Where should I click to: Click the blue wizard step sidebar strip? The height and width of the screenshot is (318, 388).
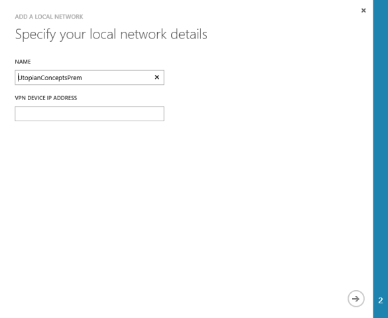click(381, 159)
